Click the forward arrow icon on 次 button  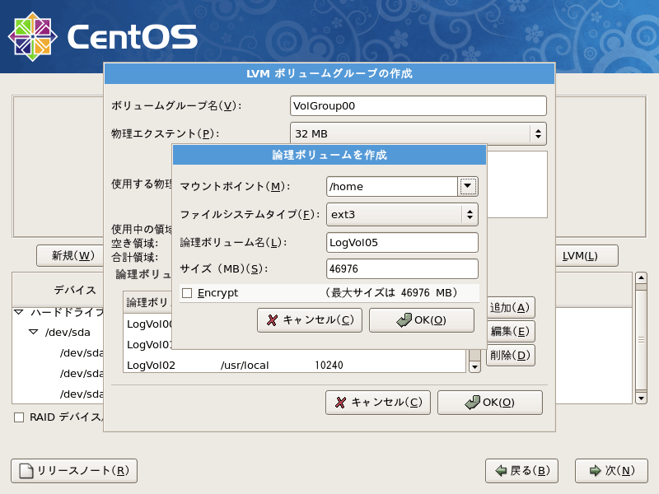[x=596, y=471]
